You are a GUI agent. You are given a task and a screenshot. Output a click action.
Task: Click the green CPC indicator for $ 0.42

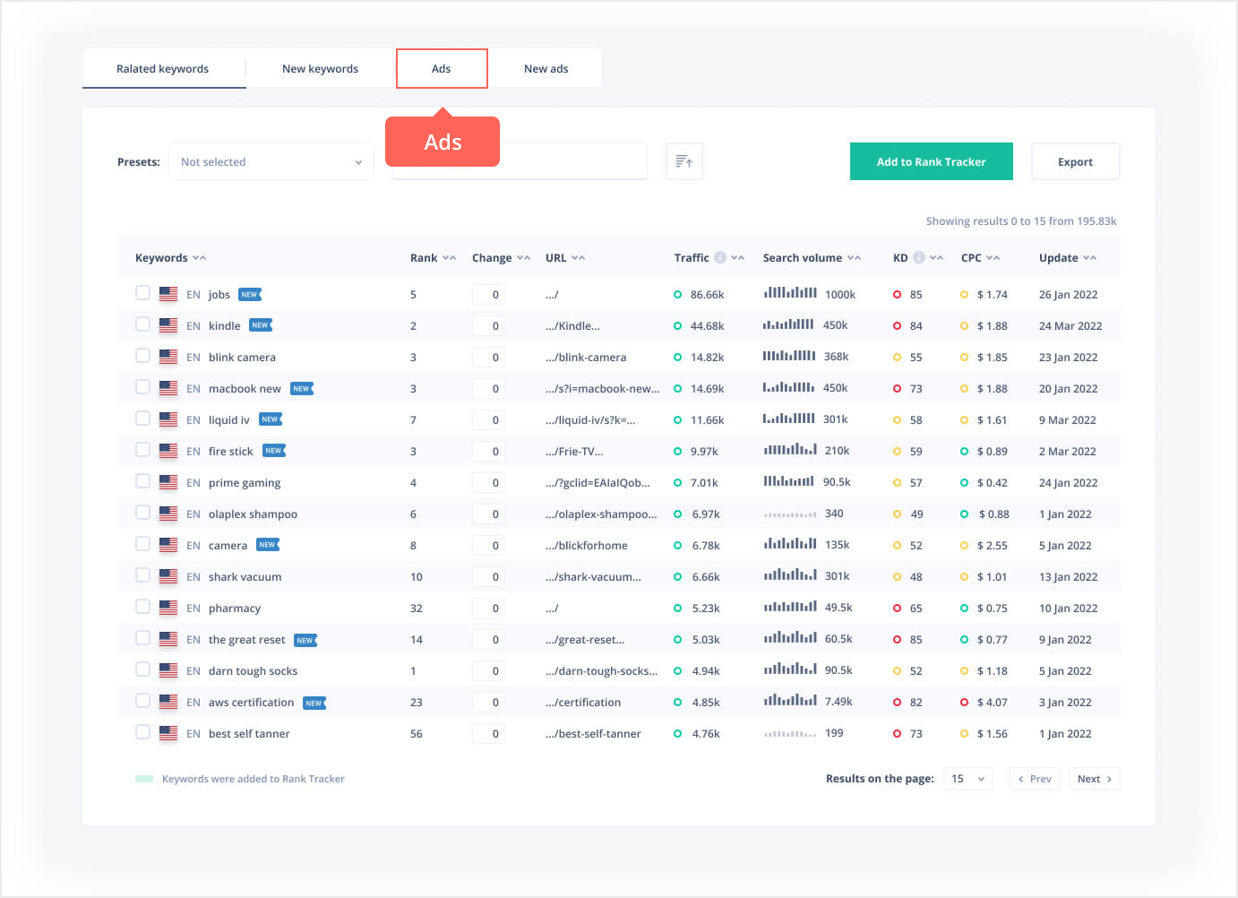(964, 482)
